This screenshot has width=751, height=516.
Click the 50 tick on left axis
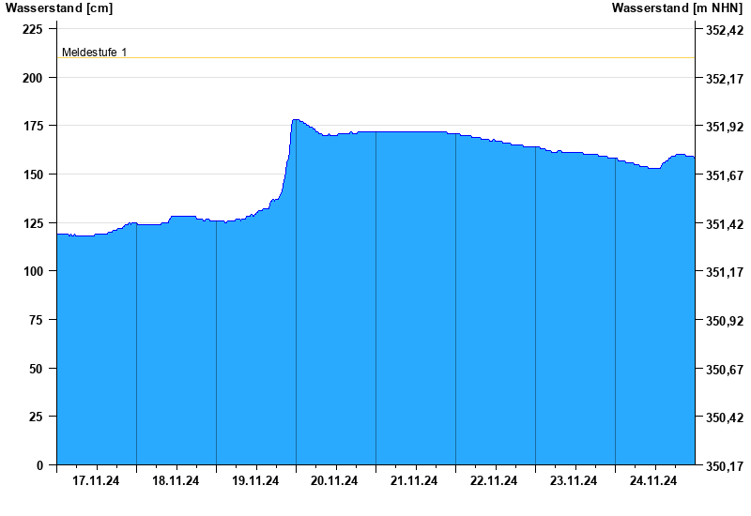[x=36, y=369]
